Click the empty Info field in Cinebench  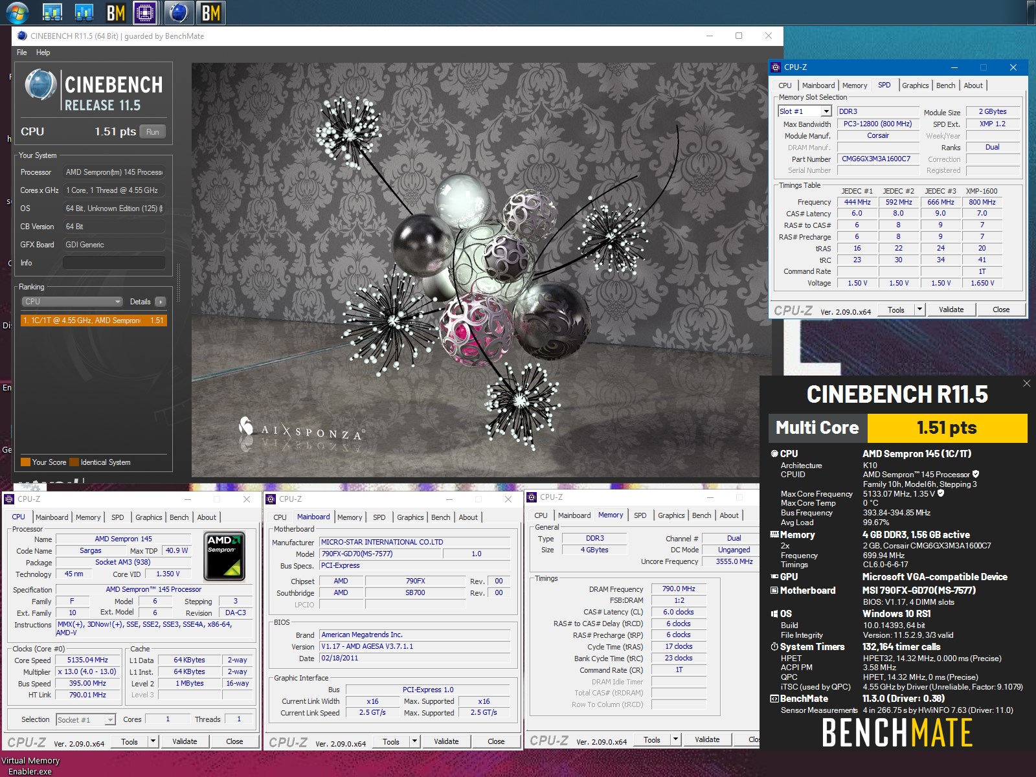tap(114, 263)
